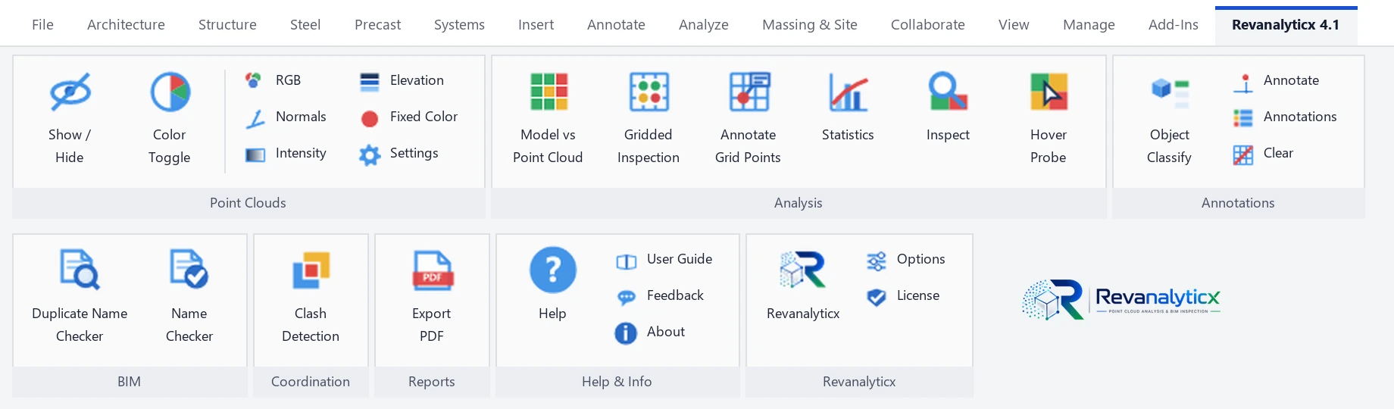Viewport: 1394px width, 409px height.
Task: Click the Annotations panel title bar
Action: (x=1238, y=203)
